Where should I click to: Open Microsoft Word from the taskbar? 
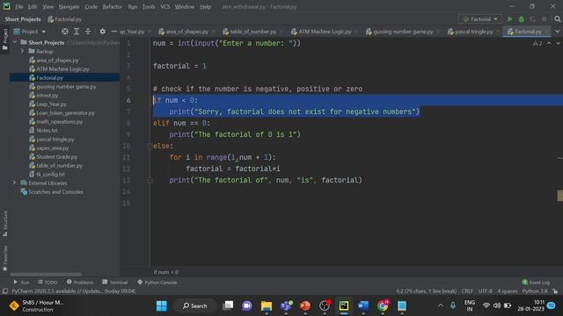point(363,305)
